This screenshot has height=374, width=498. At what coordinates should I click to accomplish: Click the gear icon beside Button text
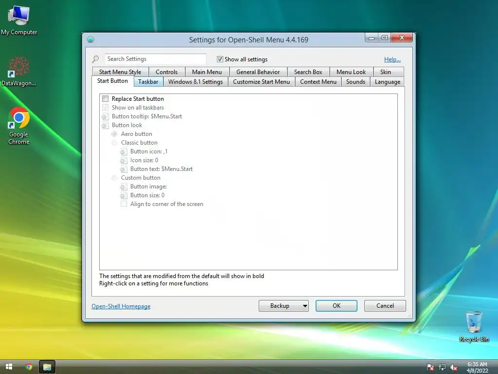(124, 169)
